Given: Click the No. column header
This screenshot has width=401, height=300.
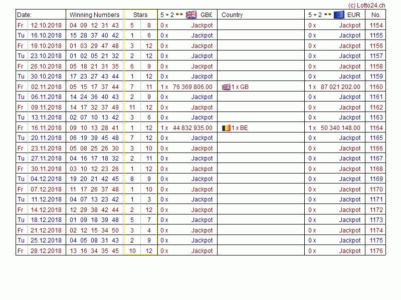Looking at the screenshot, I should [376, 15].
